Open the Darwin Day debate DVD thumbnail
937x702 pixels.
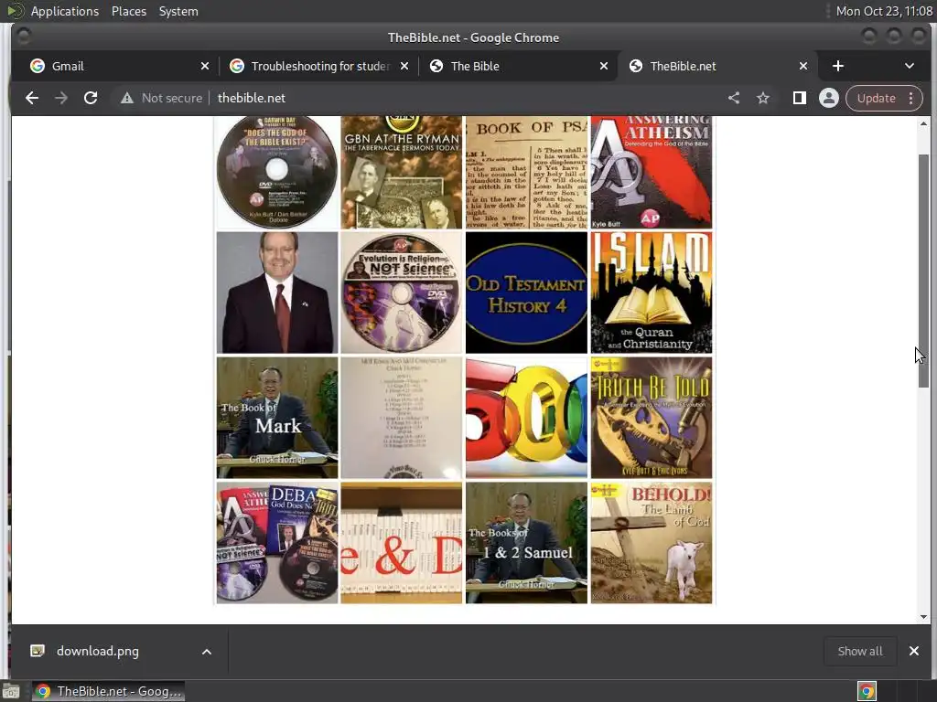[276, 172]
